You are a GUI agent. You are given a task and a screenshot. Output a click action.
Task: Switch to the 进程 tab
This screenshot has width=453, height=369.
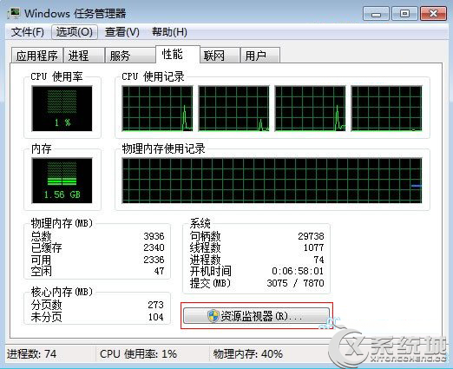tap(83, 56)
